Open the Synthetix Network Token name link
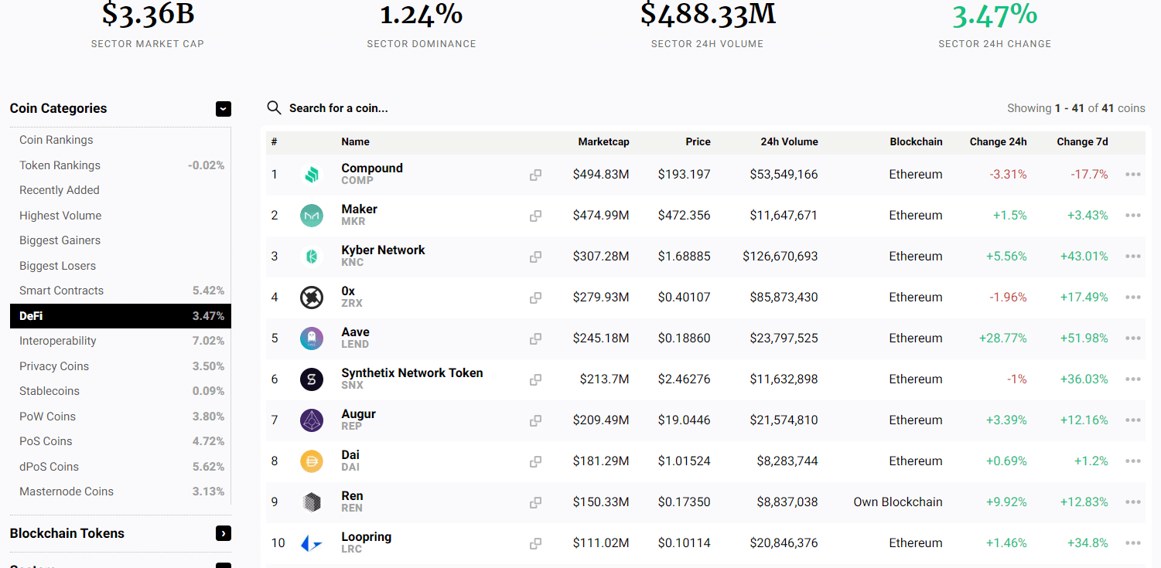 [x=412, y=373]
